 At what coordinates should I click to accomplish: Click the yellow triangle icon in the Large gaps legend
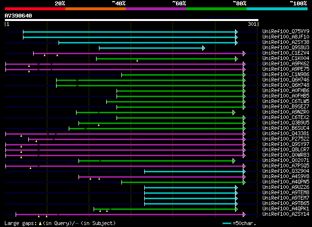click(40, 224)
